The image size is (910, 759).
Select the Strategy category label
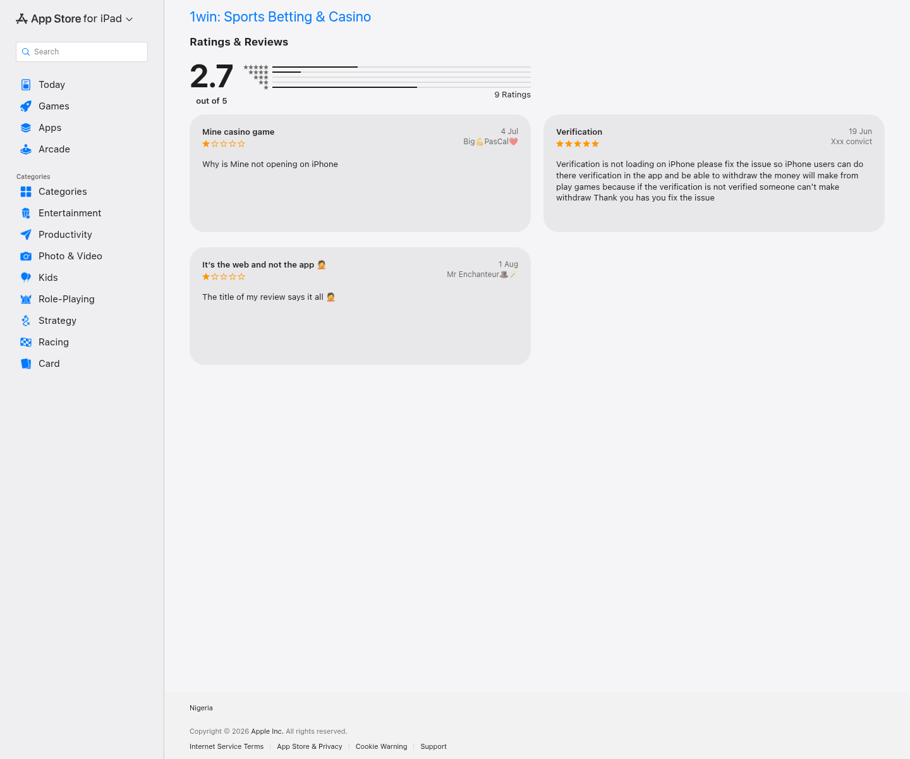pyautogui.click(x=58, y=321)
